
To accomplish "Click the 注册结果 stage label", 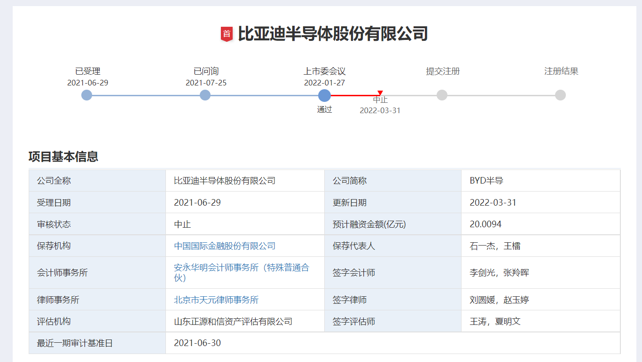I will [x=561, y=71].
